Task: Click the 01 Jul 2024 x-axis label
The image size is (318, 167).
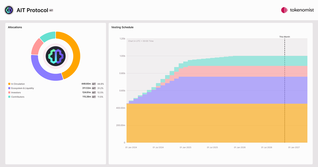Action: tap(158, 147)
